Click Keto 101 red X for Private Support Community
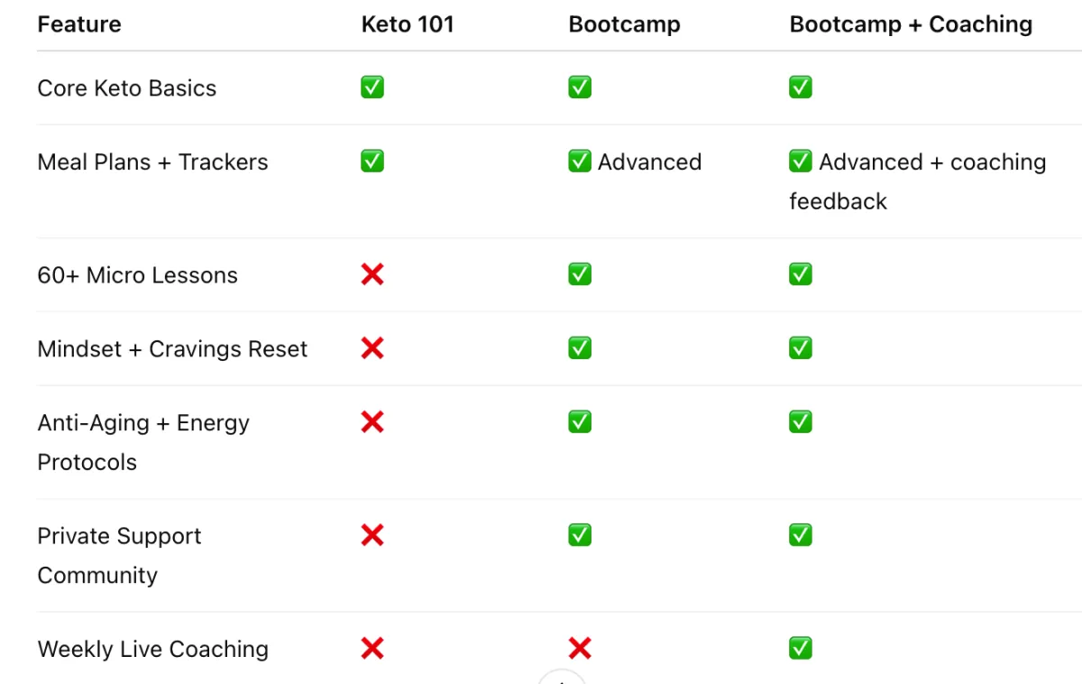 coord(372,536)
